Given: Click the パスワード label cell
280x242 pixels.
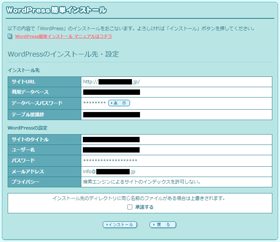Looking at the screenshot, I should 44,161.
